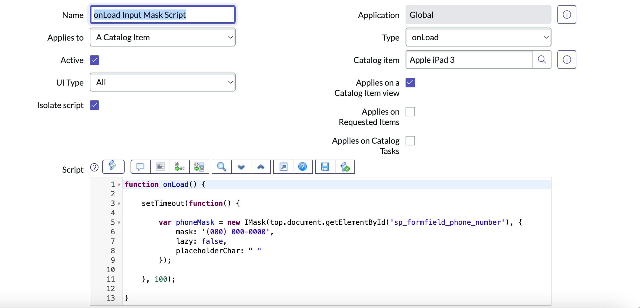This screenshot has height=308, width=640.
Task: Uncheck the Active checkbox
Action: pos(94,60)
